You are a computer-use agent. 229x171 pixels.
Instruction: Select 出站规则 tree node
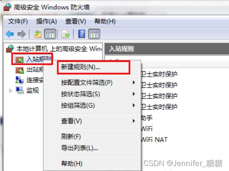click(30, 70)
